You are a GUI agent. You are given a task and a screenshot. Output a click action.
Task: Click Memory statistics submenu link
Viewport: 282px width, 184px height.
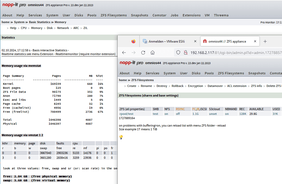[37, 28]
